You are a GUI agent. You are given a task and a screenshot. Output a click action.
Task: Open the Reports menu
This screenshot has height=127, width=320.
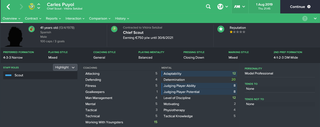coord(53,18)
